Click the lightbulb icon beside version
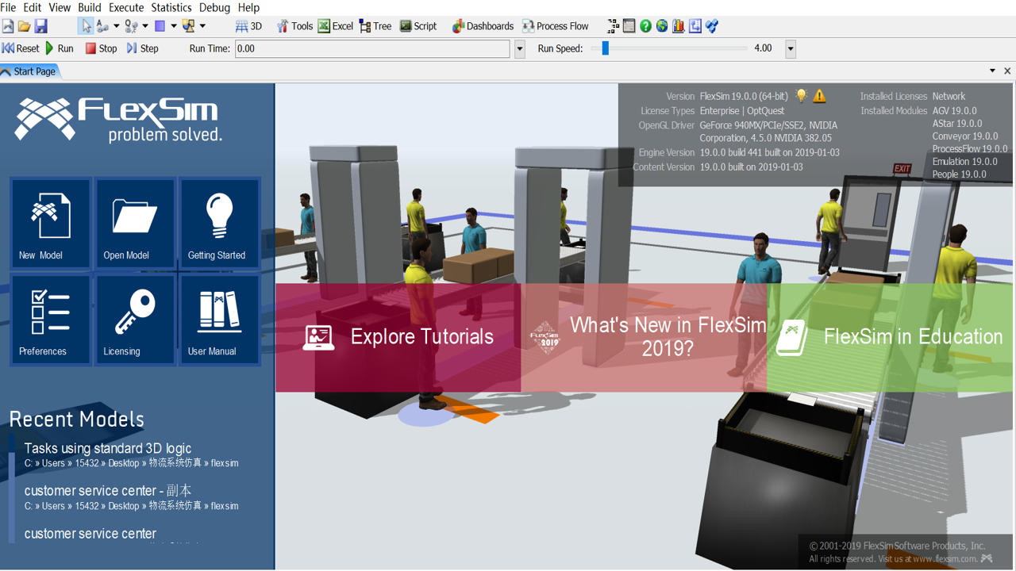The height and width of the screenshot is (571, 1016). [801, 96]
